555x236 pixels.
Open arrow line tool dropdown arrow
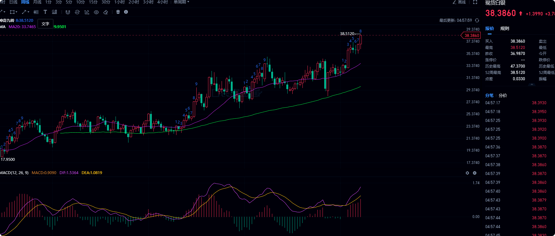(x=28, y=12)
